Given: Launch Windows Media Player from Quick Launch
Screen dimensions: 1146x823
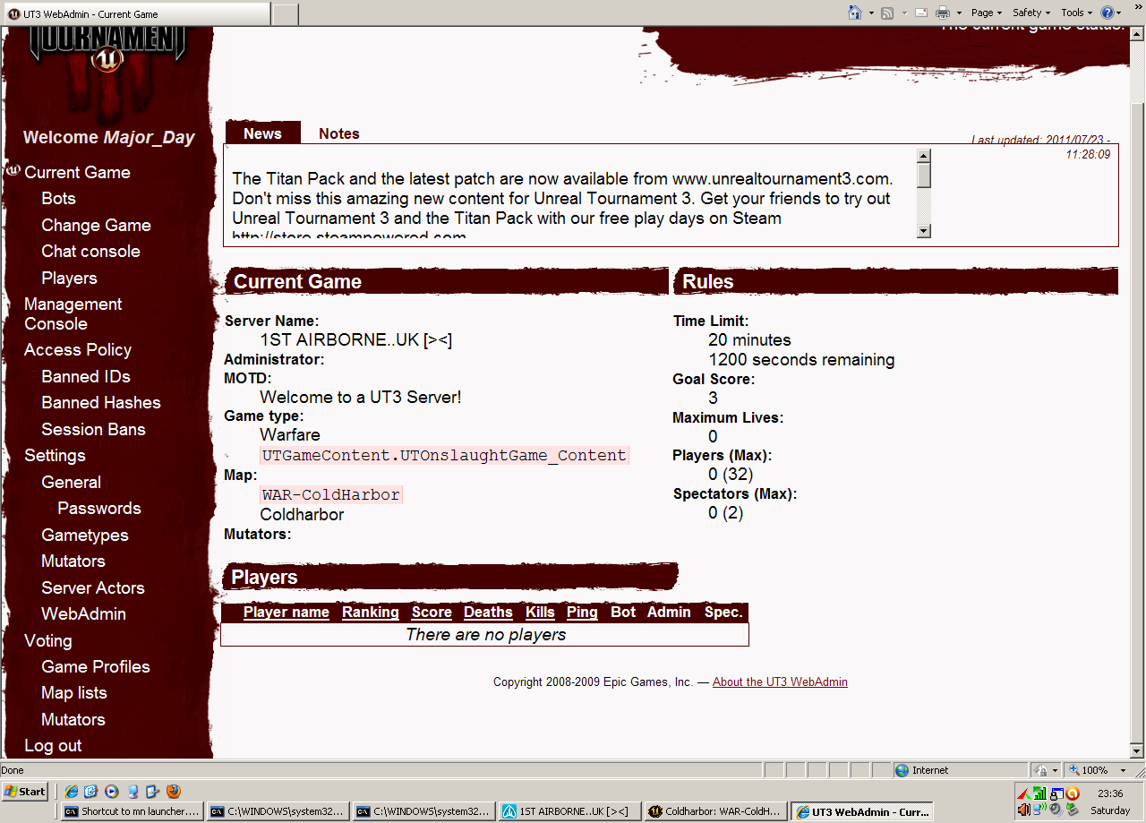Looking at the screenshot, I should 111,791.
